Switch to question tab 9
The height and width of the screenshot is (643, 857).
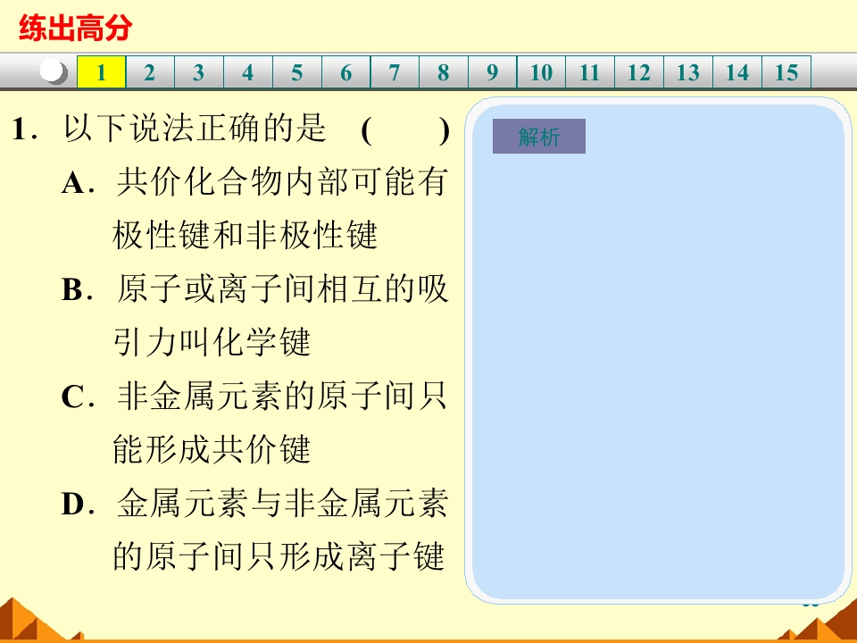[x=493, y=71]
